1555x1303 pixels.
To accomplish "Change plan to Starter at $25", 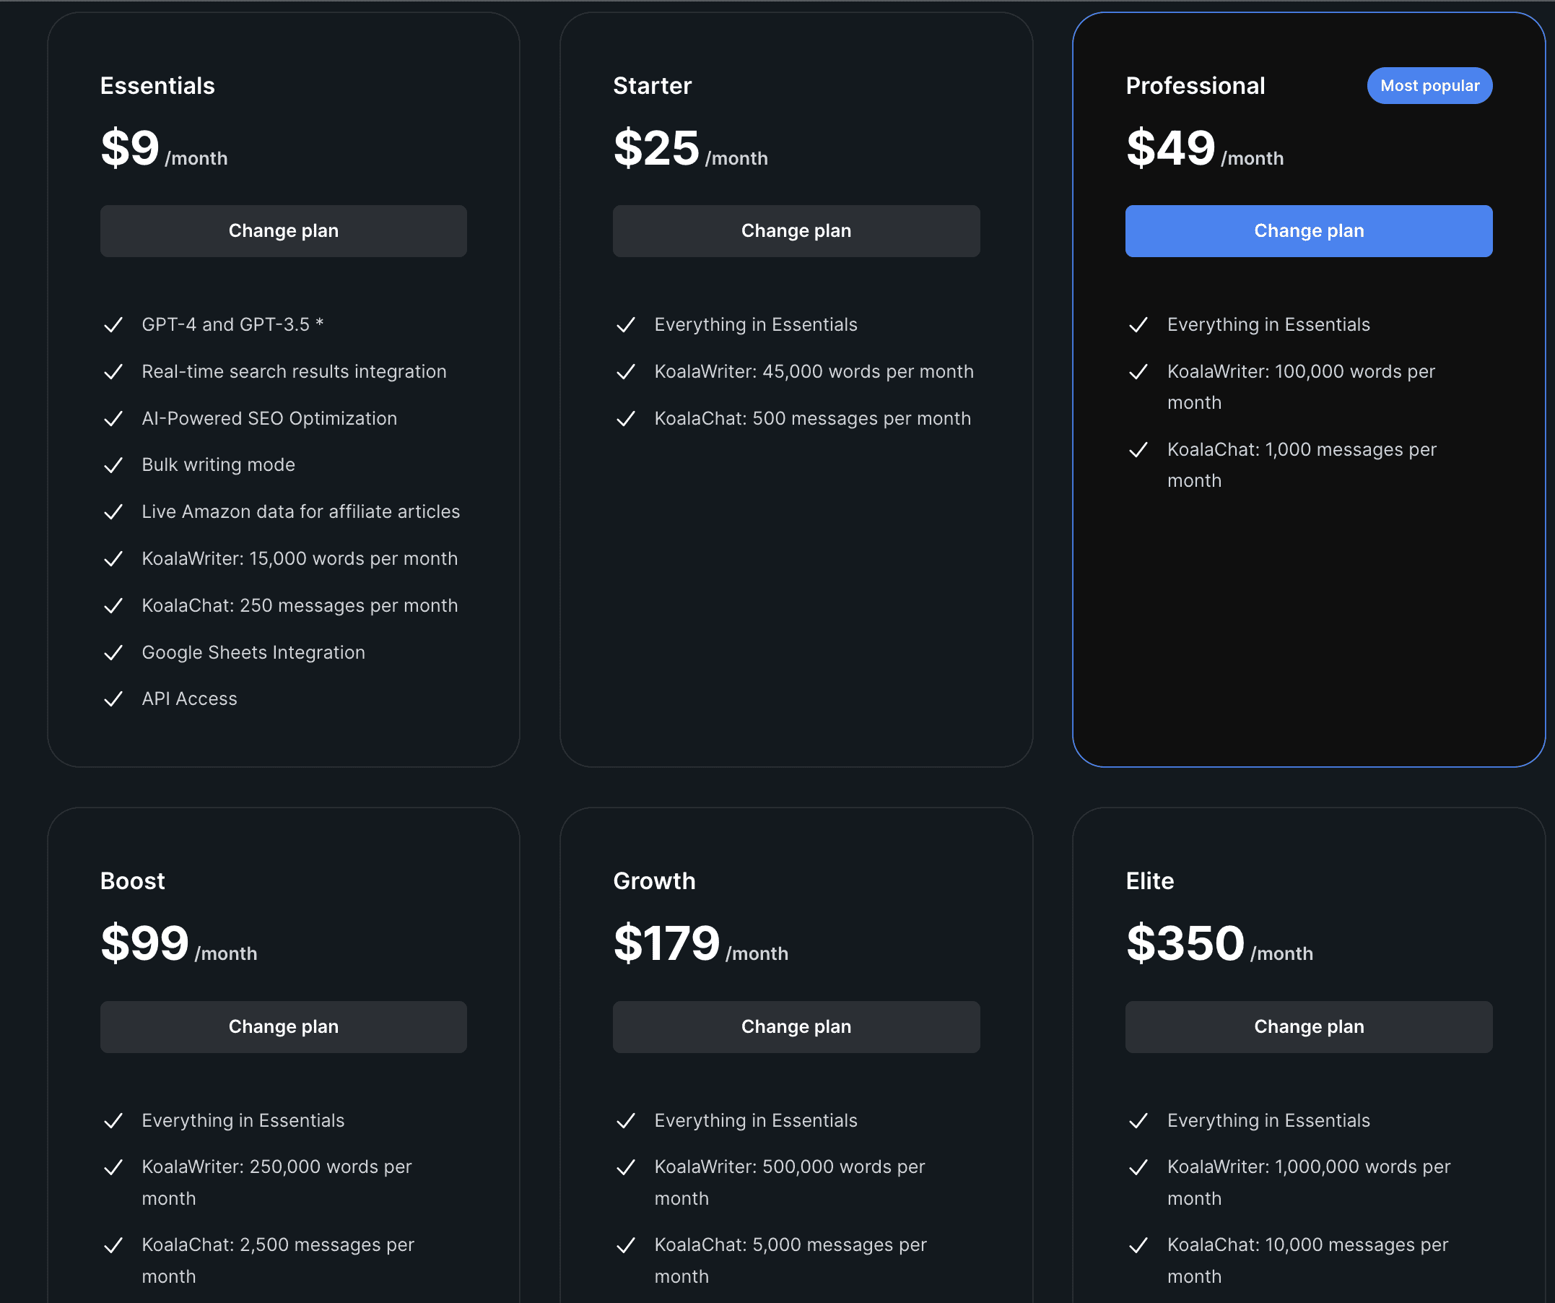I will (796, 231).
